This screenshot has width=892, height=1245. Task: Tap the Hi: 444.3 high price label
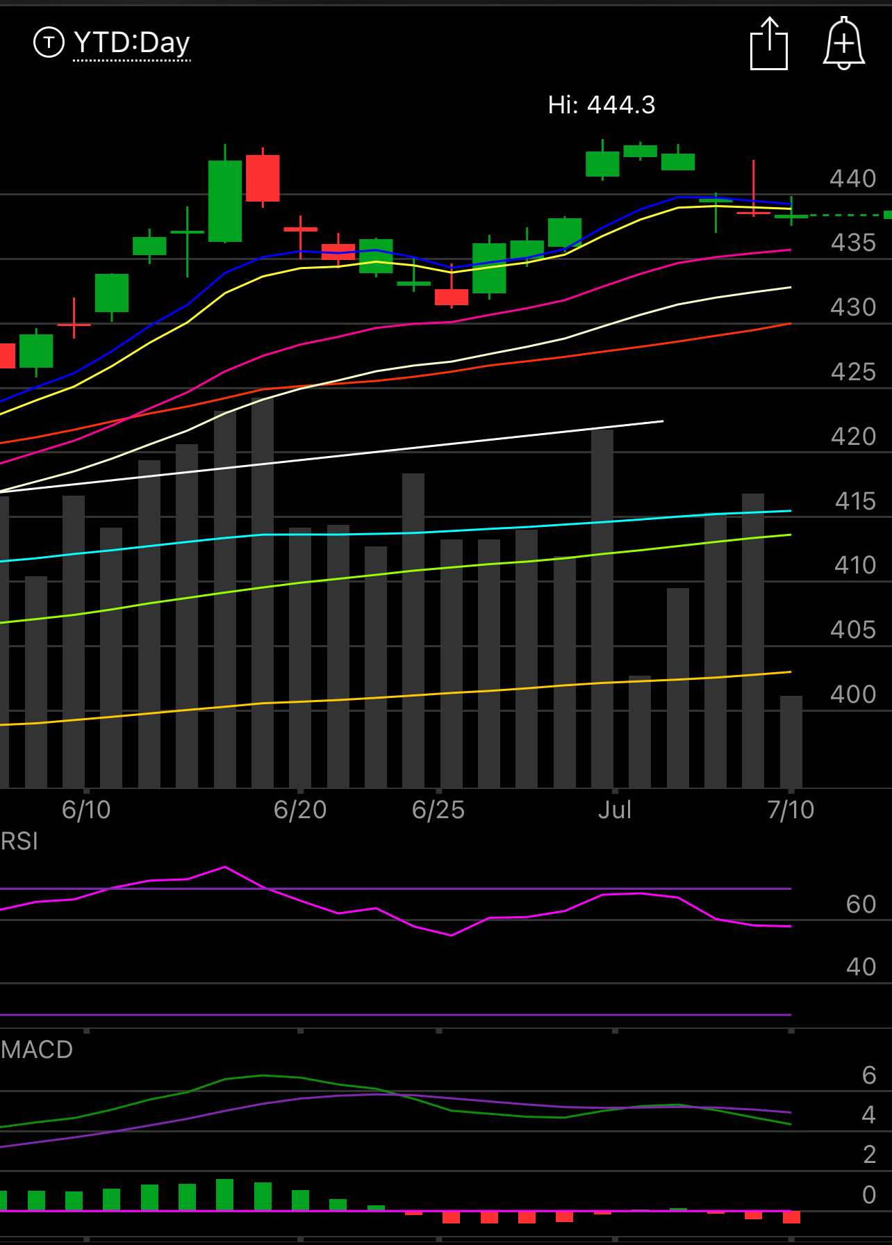pyautogui.click(x=602, y=105)
